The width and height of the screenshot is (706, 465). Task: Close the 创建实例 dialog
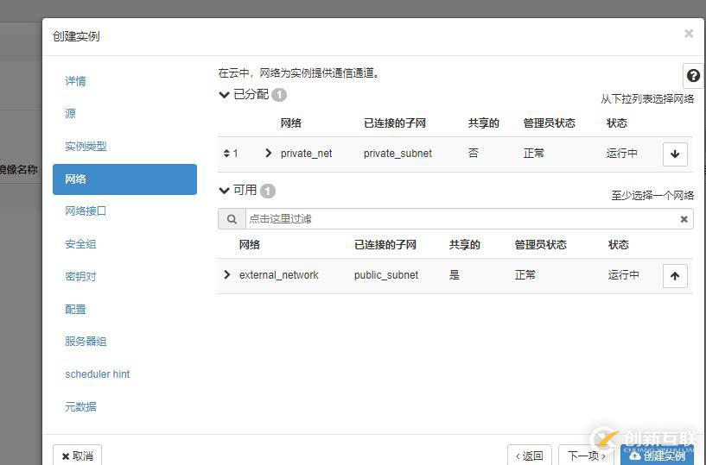[x=689, y=34]
